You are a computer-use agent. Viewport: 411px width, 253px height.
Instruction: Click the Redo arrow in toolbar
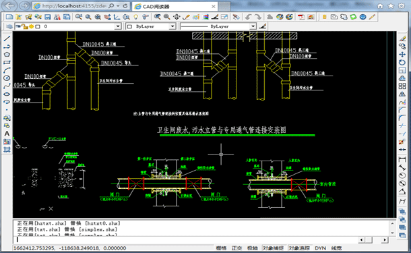(258, 17)
